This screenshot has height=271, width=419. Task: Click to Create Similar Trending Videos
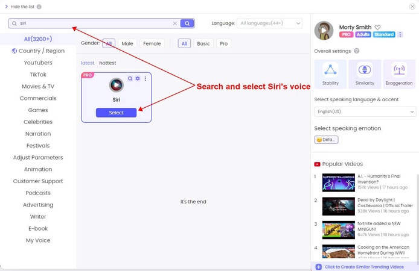[x=363, y=267]
